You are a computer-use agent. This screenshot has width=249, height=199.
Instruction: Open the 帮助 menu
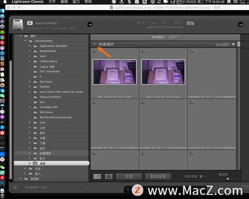pos(88,2)
